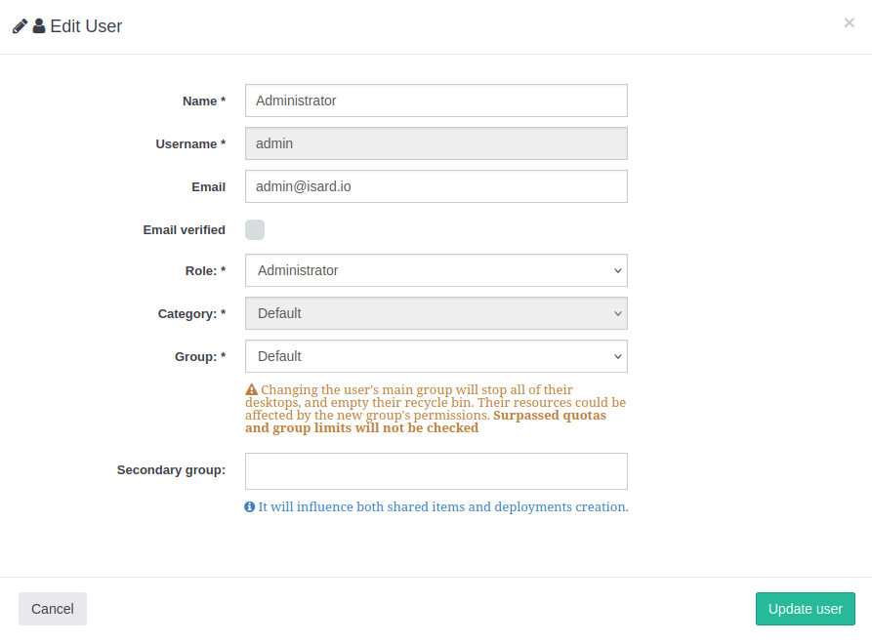Click the Email verified label
872x644 pixels.
pos(184,230)
